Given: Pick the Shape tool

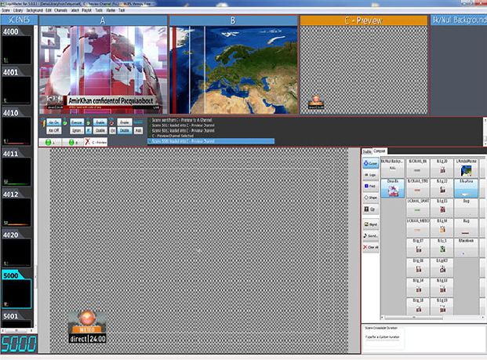Looking at the screenshot, I should 370,198.
